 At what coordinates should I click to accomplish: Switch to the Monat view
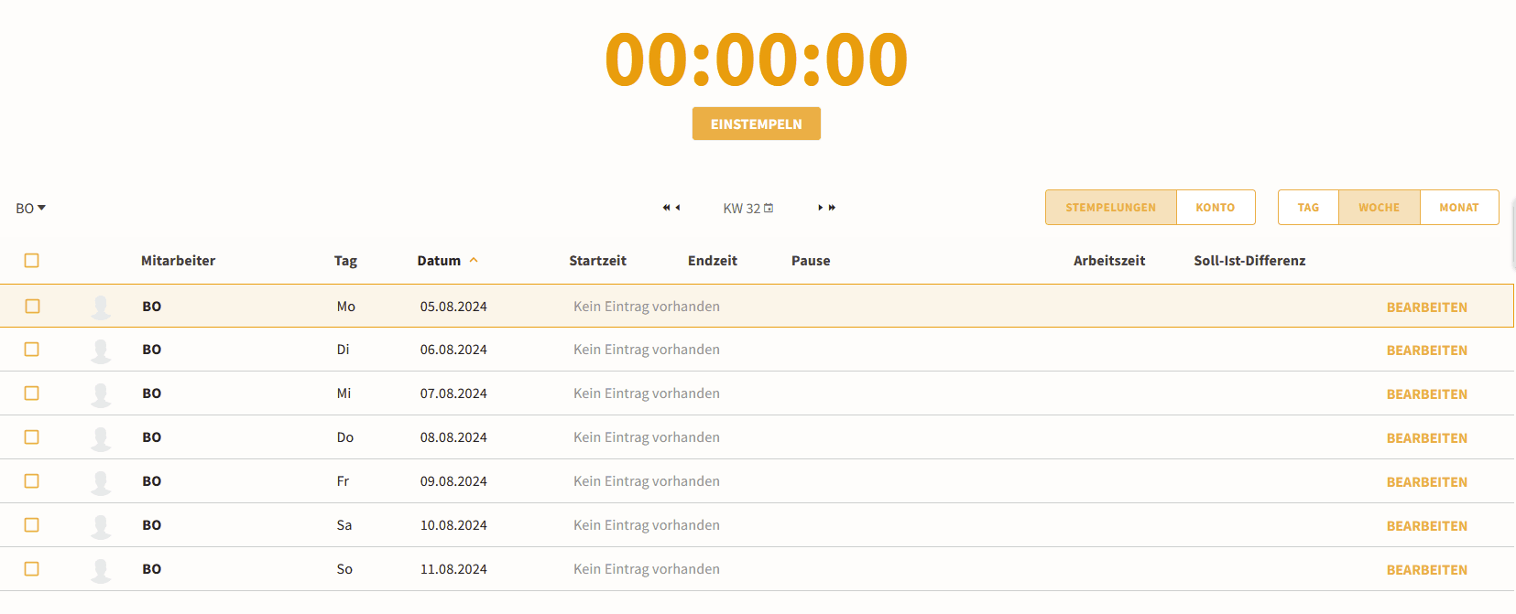click(1458, 208)
